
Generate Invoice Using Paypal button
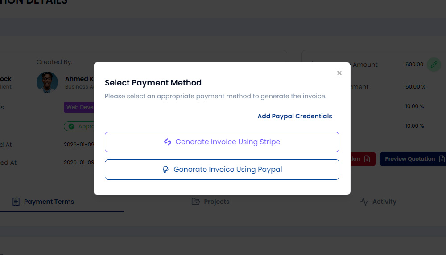(222, 170)
